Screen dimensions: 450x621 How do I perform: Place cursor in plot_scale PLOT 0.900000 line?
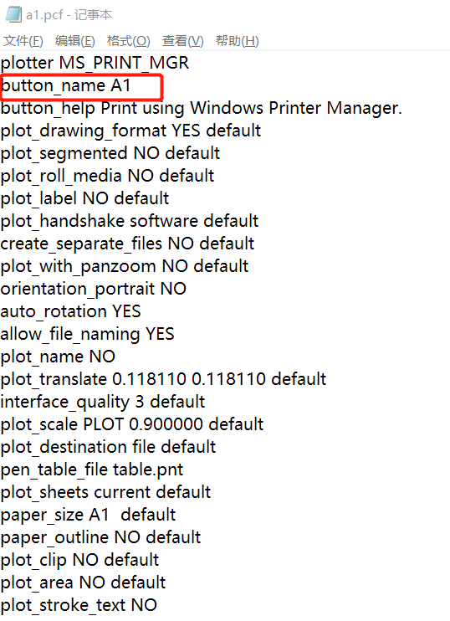tap(132, 424)
